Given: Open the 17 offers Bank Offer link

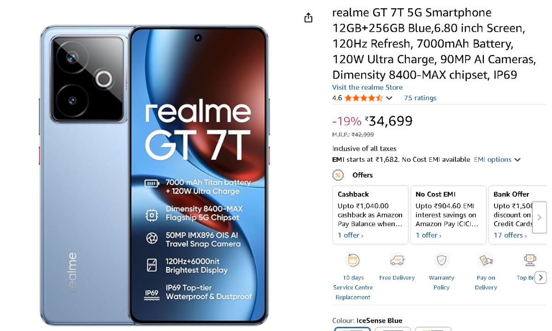Looking at the screenshot, I should [511, 235].
